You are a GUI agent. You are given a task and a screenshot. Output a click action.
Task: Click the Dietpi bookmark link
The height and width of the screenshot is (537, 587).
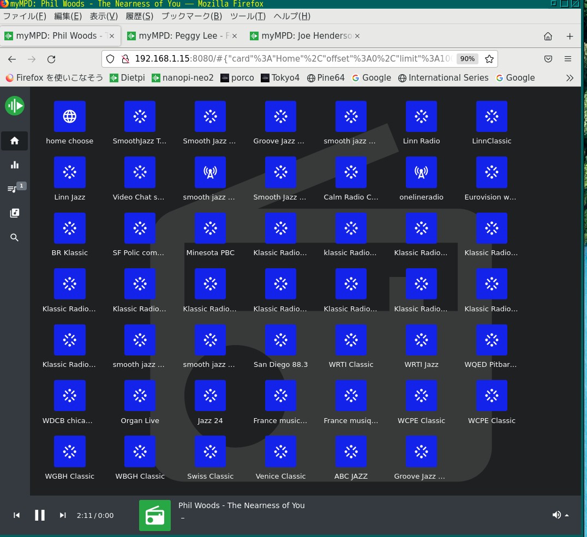(127, 78)
